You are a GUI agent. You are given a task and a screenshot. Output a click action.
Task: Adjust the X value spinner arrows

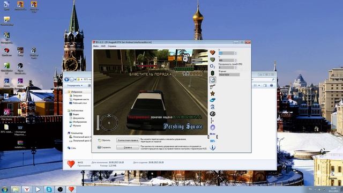[236, 53]
